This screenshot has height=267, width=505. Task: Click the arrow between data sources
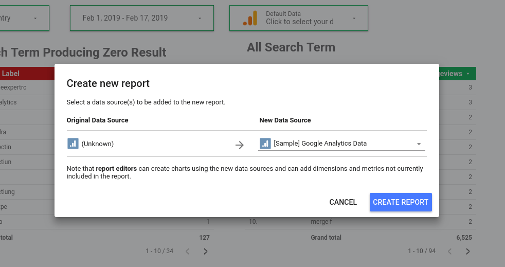(239, 145)
